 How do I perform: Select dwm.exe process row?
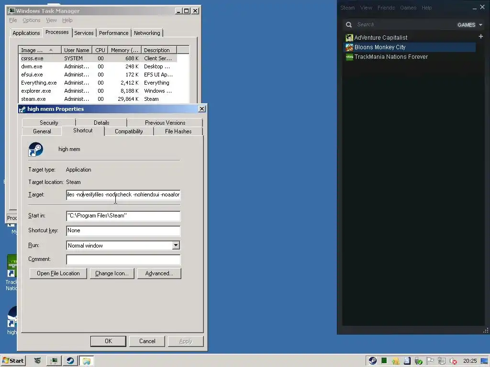tap(98, 66)
